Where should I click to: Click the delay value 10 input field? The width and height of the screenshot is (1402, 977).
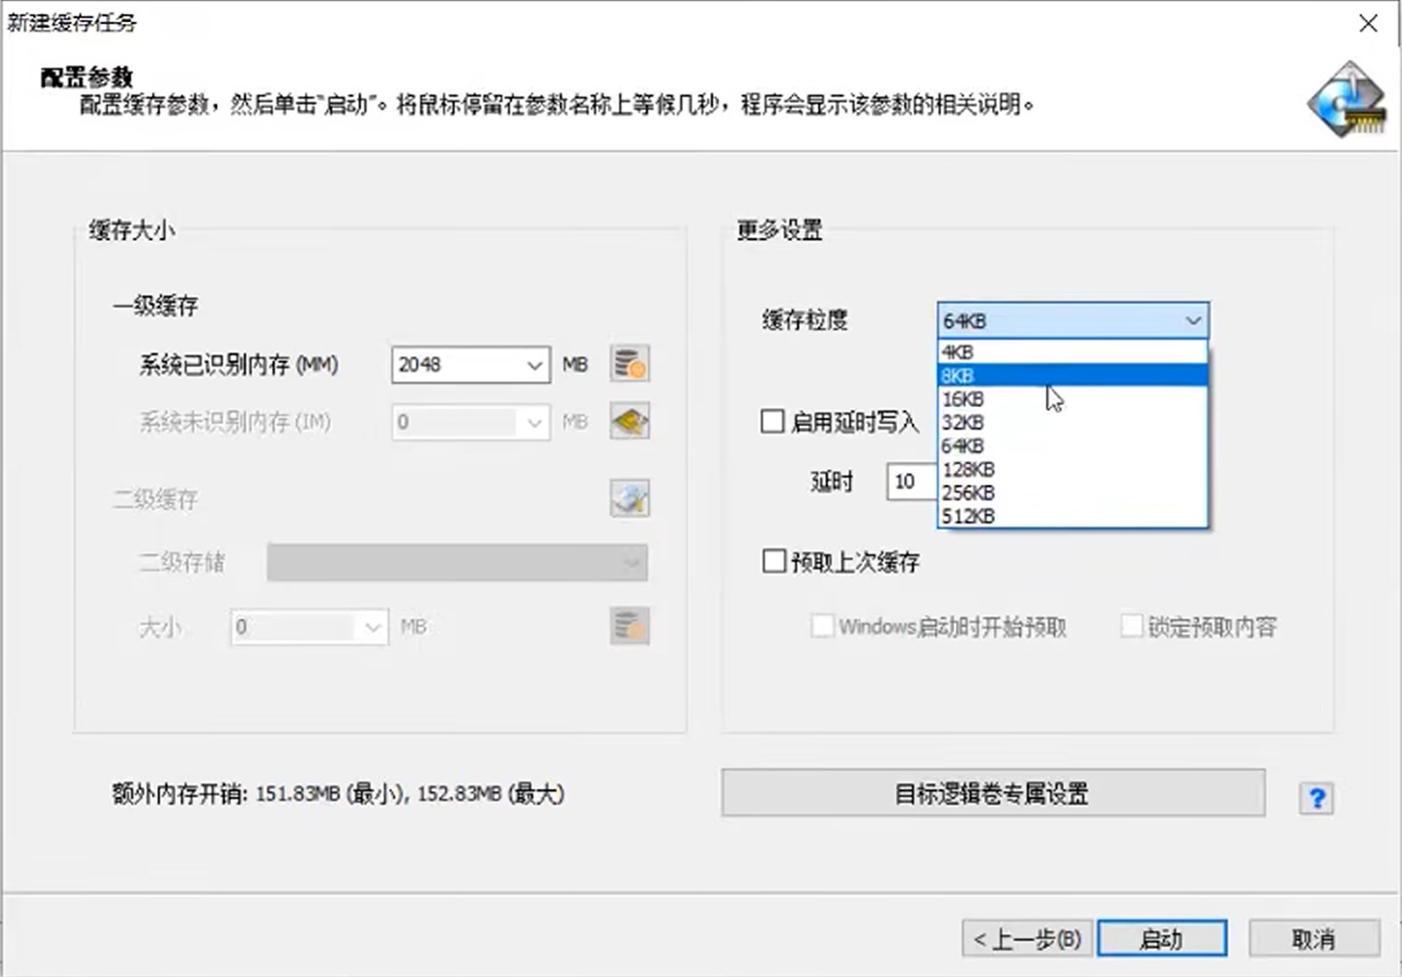pos(908,481)
